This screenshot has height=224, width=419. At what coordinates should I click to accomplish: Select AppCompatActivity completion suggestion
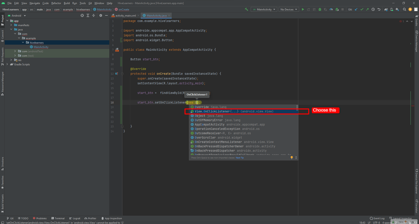coord(244,125)
